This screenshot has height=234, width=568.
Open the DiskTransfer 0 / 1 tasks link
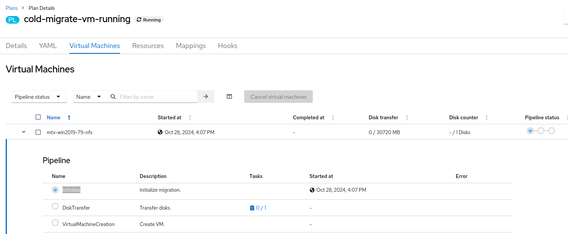pyautogui.click(x=258, y=208)
